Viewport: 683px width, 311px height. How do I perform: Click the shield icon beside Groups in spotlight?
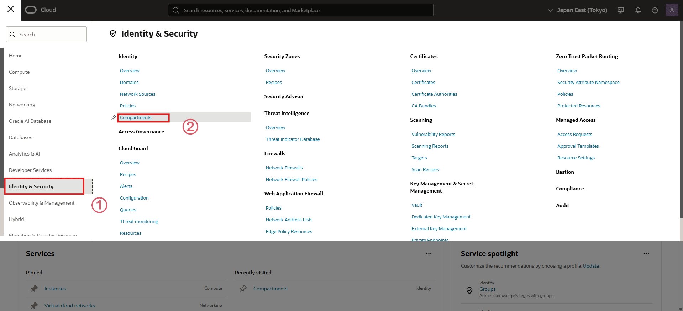(469, 290)
